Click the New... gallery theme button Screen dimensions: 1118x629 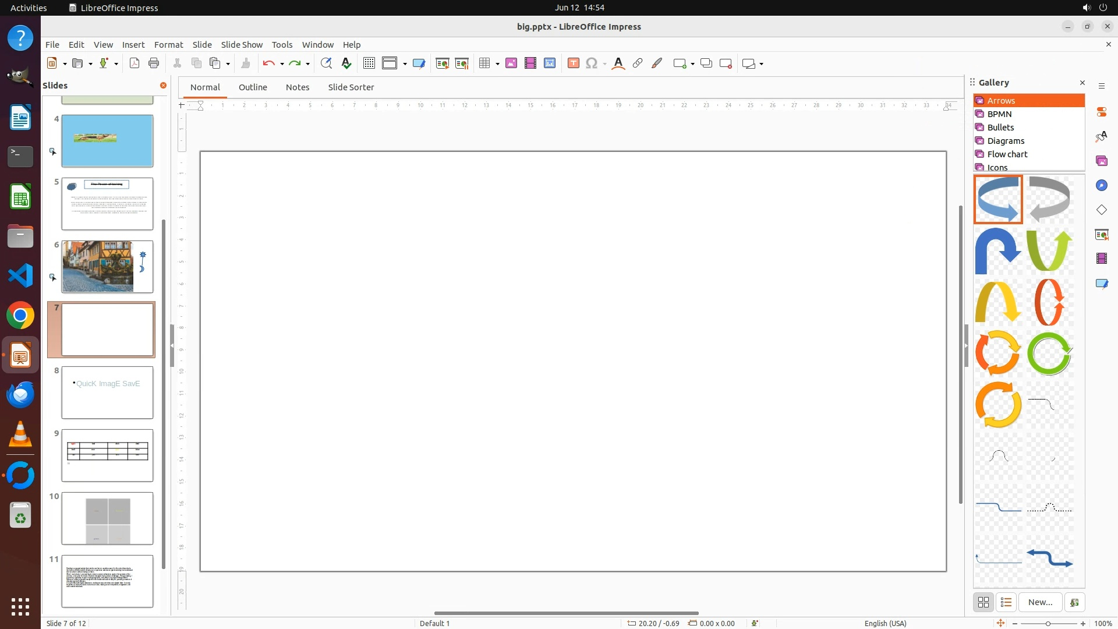(x=1040, y=602)
